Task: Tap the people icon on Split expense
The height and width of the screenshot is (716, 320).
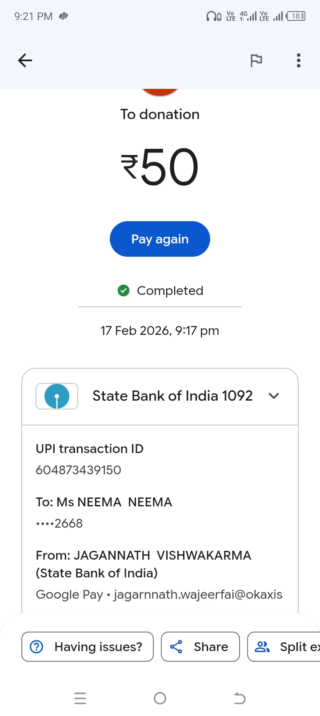Action: pyautogui.click(x=262, y=647)
